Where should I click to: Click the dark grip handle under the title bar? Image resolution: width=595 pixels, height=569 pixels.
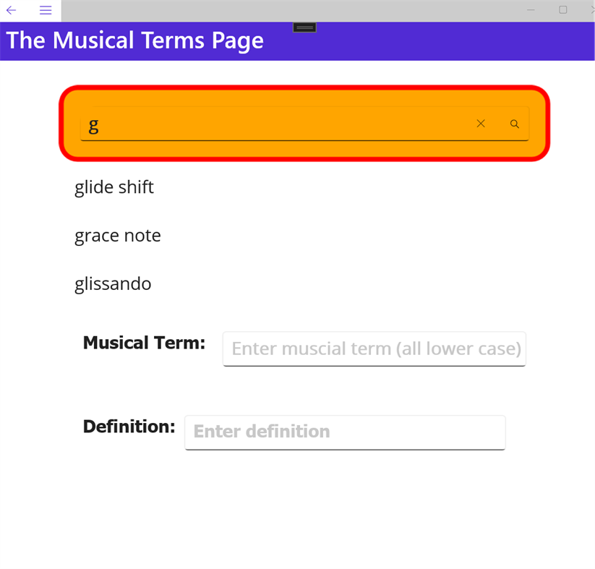click(x=304, y=27)
